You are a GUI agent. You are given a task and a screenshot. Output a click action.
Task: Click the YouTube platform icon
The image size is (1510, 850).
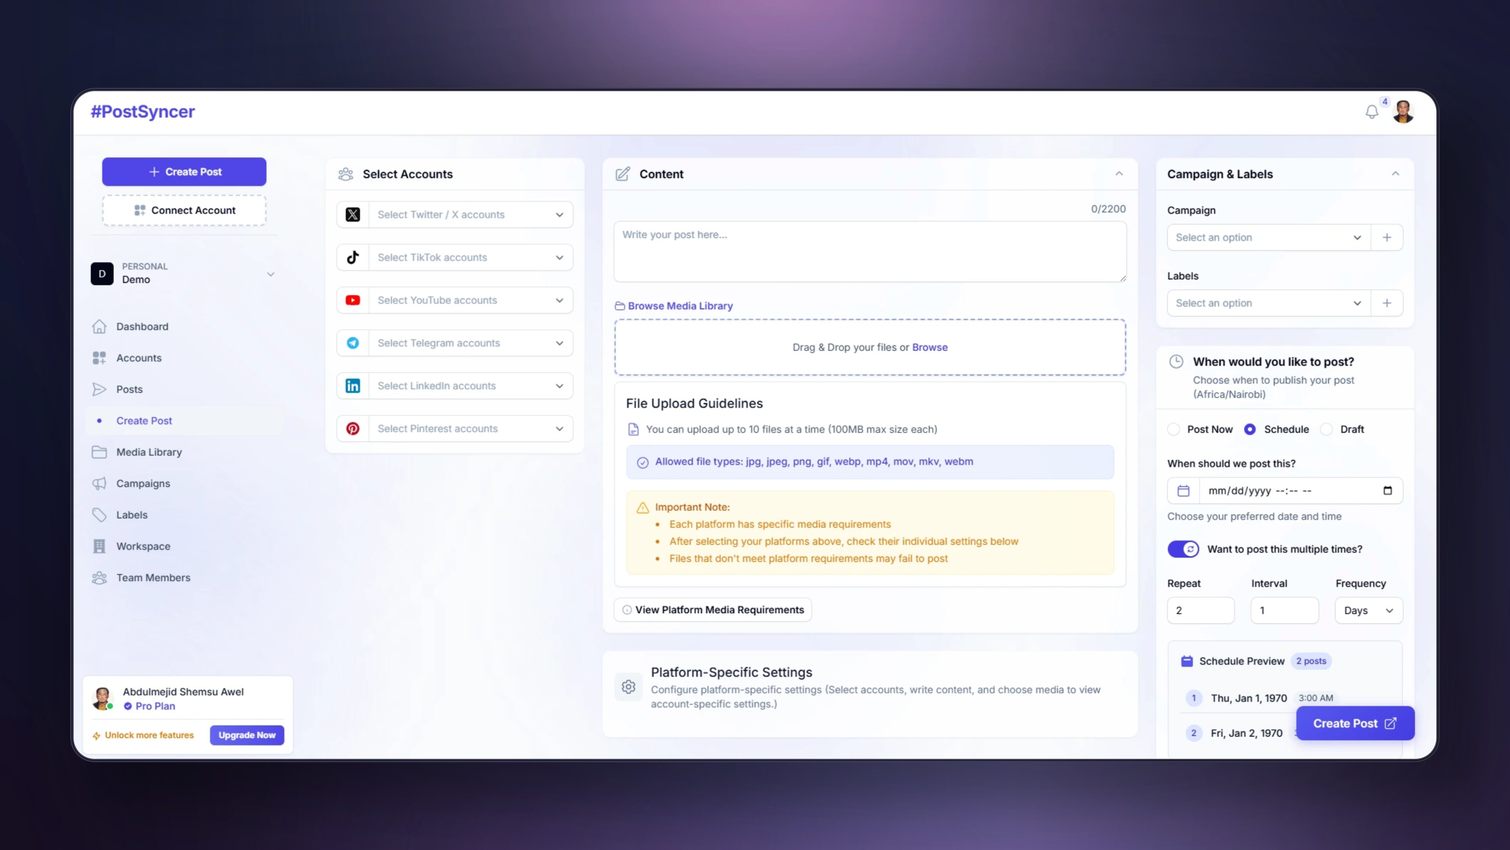coord(353,300)
